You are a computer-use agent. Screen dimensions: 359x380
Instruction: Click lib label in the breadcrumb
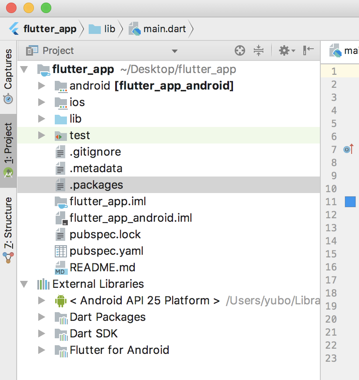(110, 29)
